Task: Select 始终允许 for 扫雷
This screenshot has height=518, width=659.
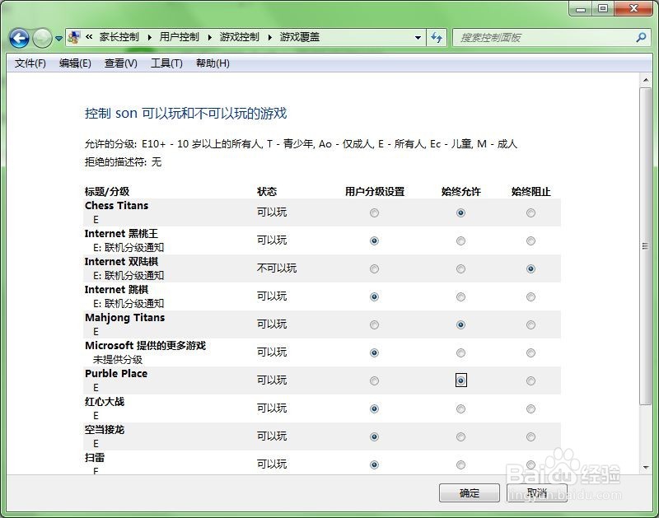Action: (x=460, y=465)
